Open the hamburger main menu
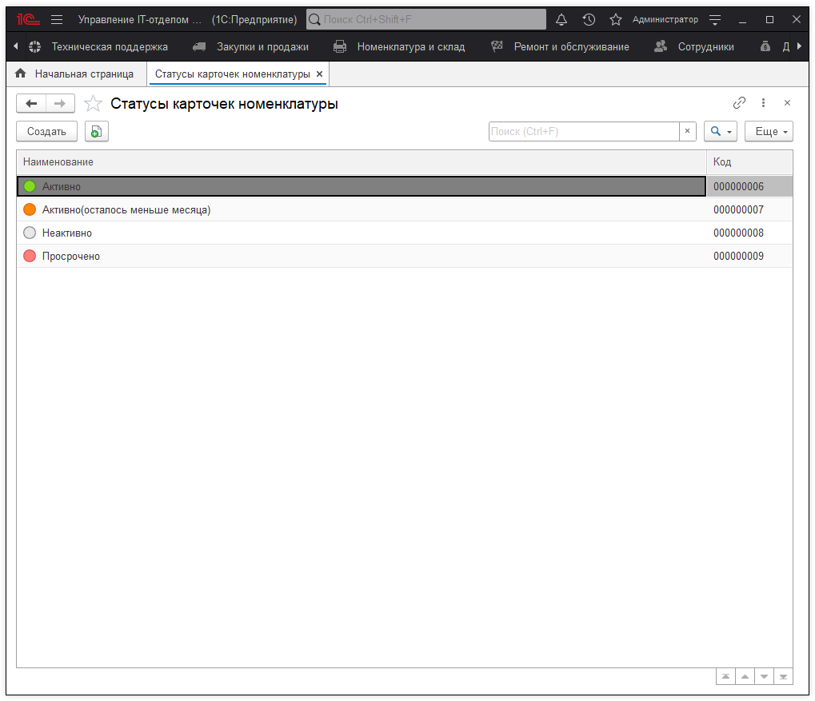 57,19
